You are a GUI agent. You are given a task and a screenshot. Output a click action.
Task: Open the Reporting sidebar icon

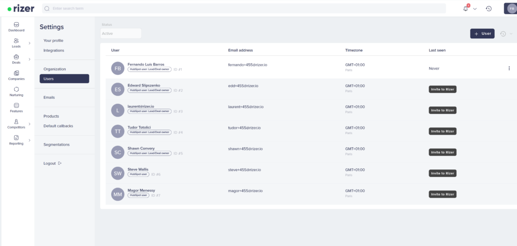pyautogui.click(x=16, y=138)
